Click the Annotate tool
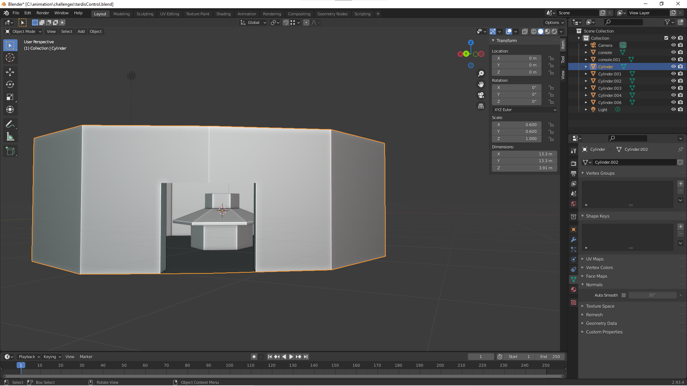 point(10,124)
